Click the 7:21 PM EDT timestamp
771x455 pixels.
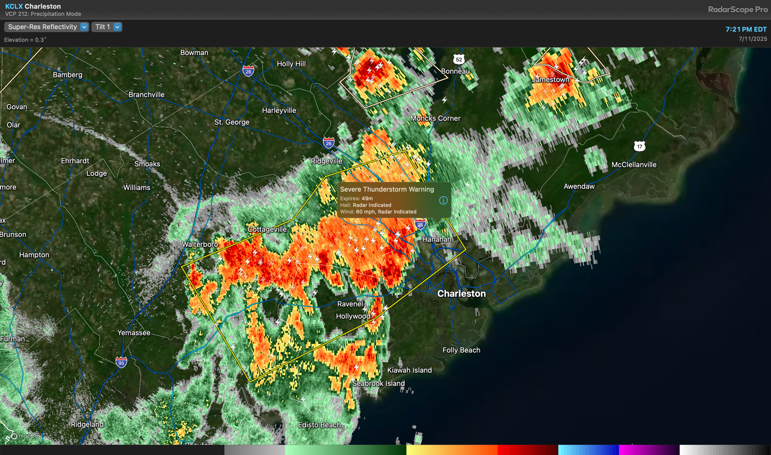coord(746,29)
